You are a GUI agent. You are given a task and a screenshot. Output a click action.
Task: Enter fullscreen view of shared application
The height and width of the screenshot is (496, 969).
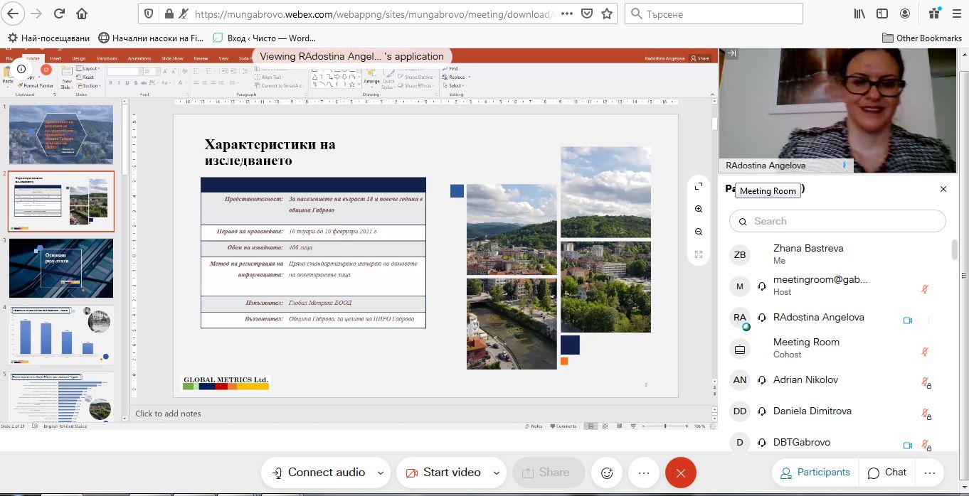pyautogui.click(x=699, y=186)
